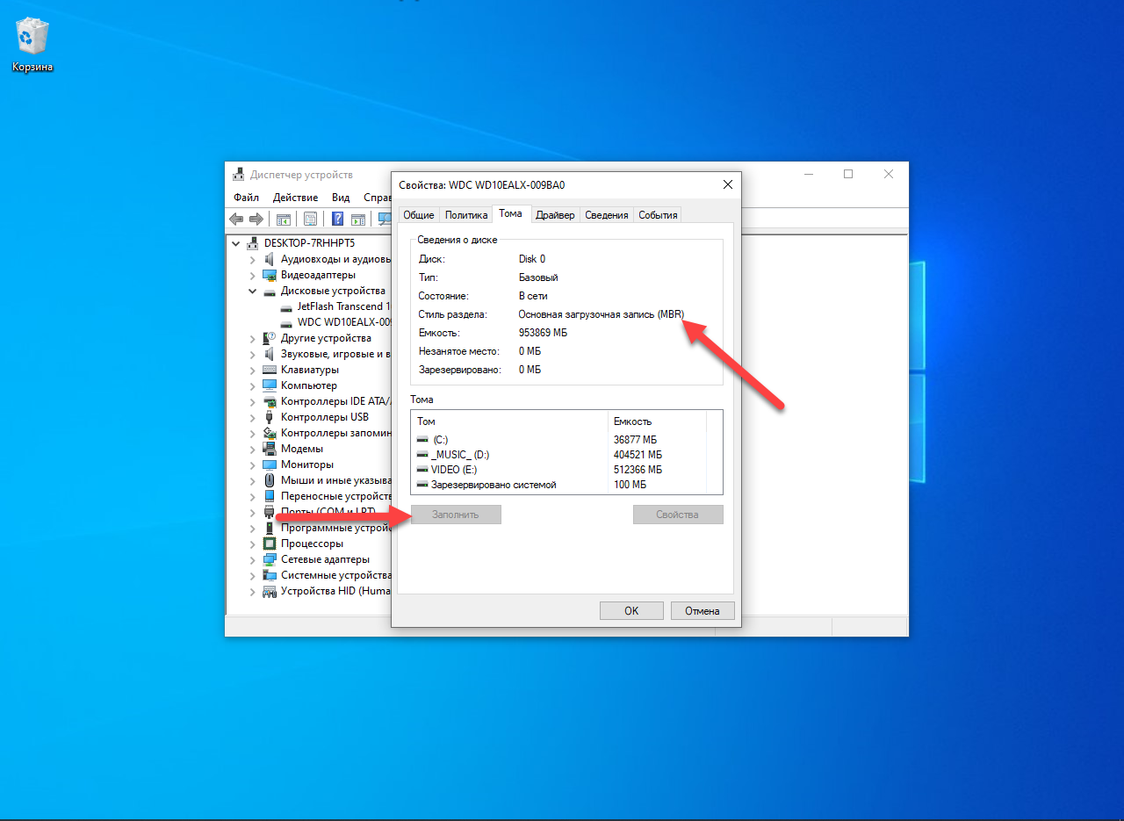Toggle the action pane toolbar icon

pos(358,219)
